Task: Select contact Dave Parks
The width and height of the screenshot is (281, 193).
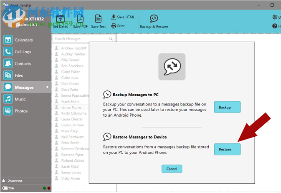Action: click(70, 90)
